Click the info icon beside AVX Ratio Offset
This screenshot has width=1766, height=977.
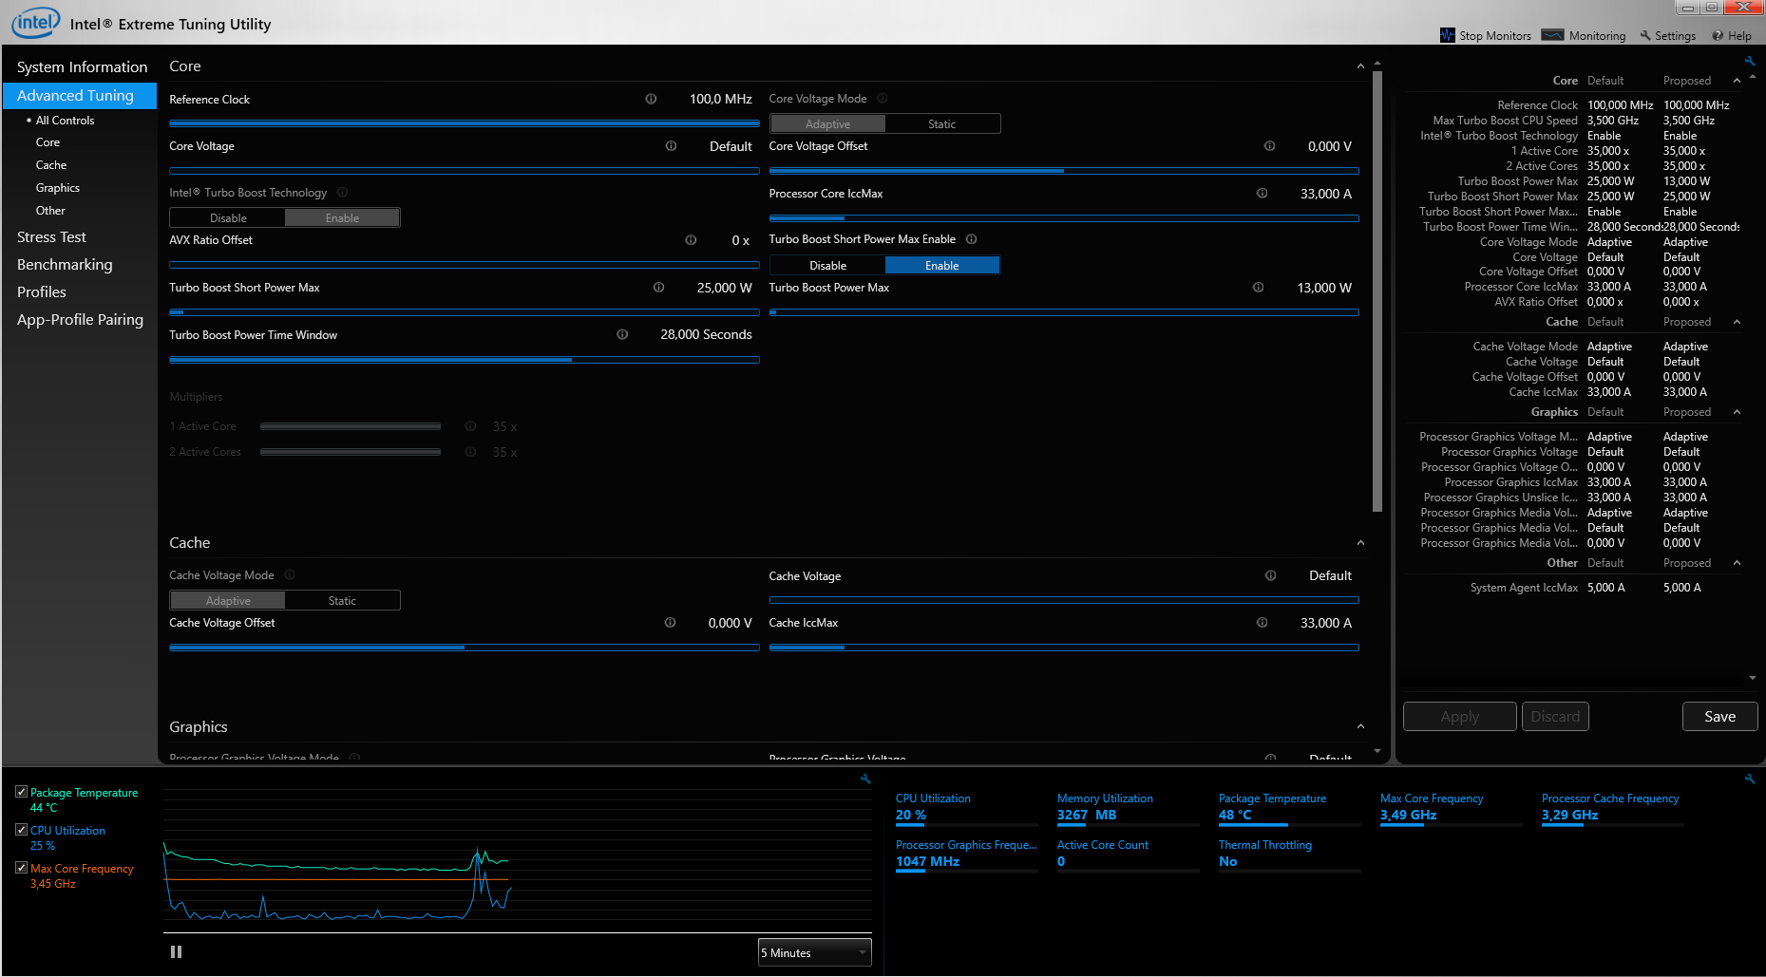coord(691,240)
